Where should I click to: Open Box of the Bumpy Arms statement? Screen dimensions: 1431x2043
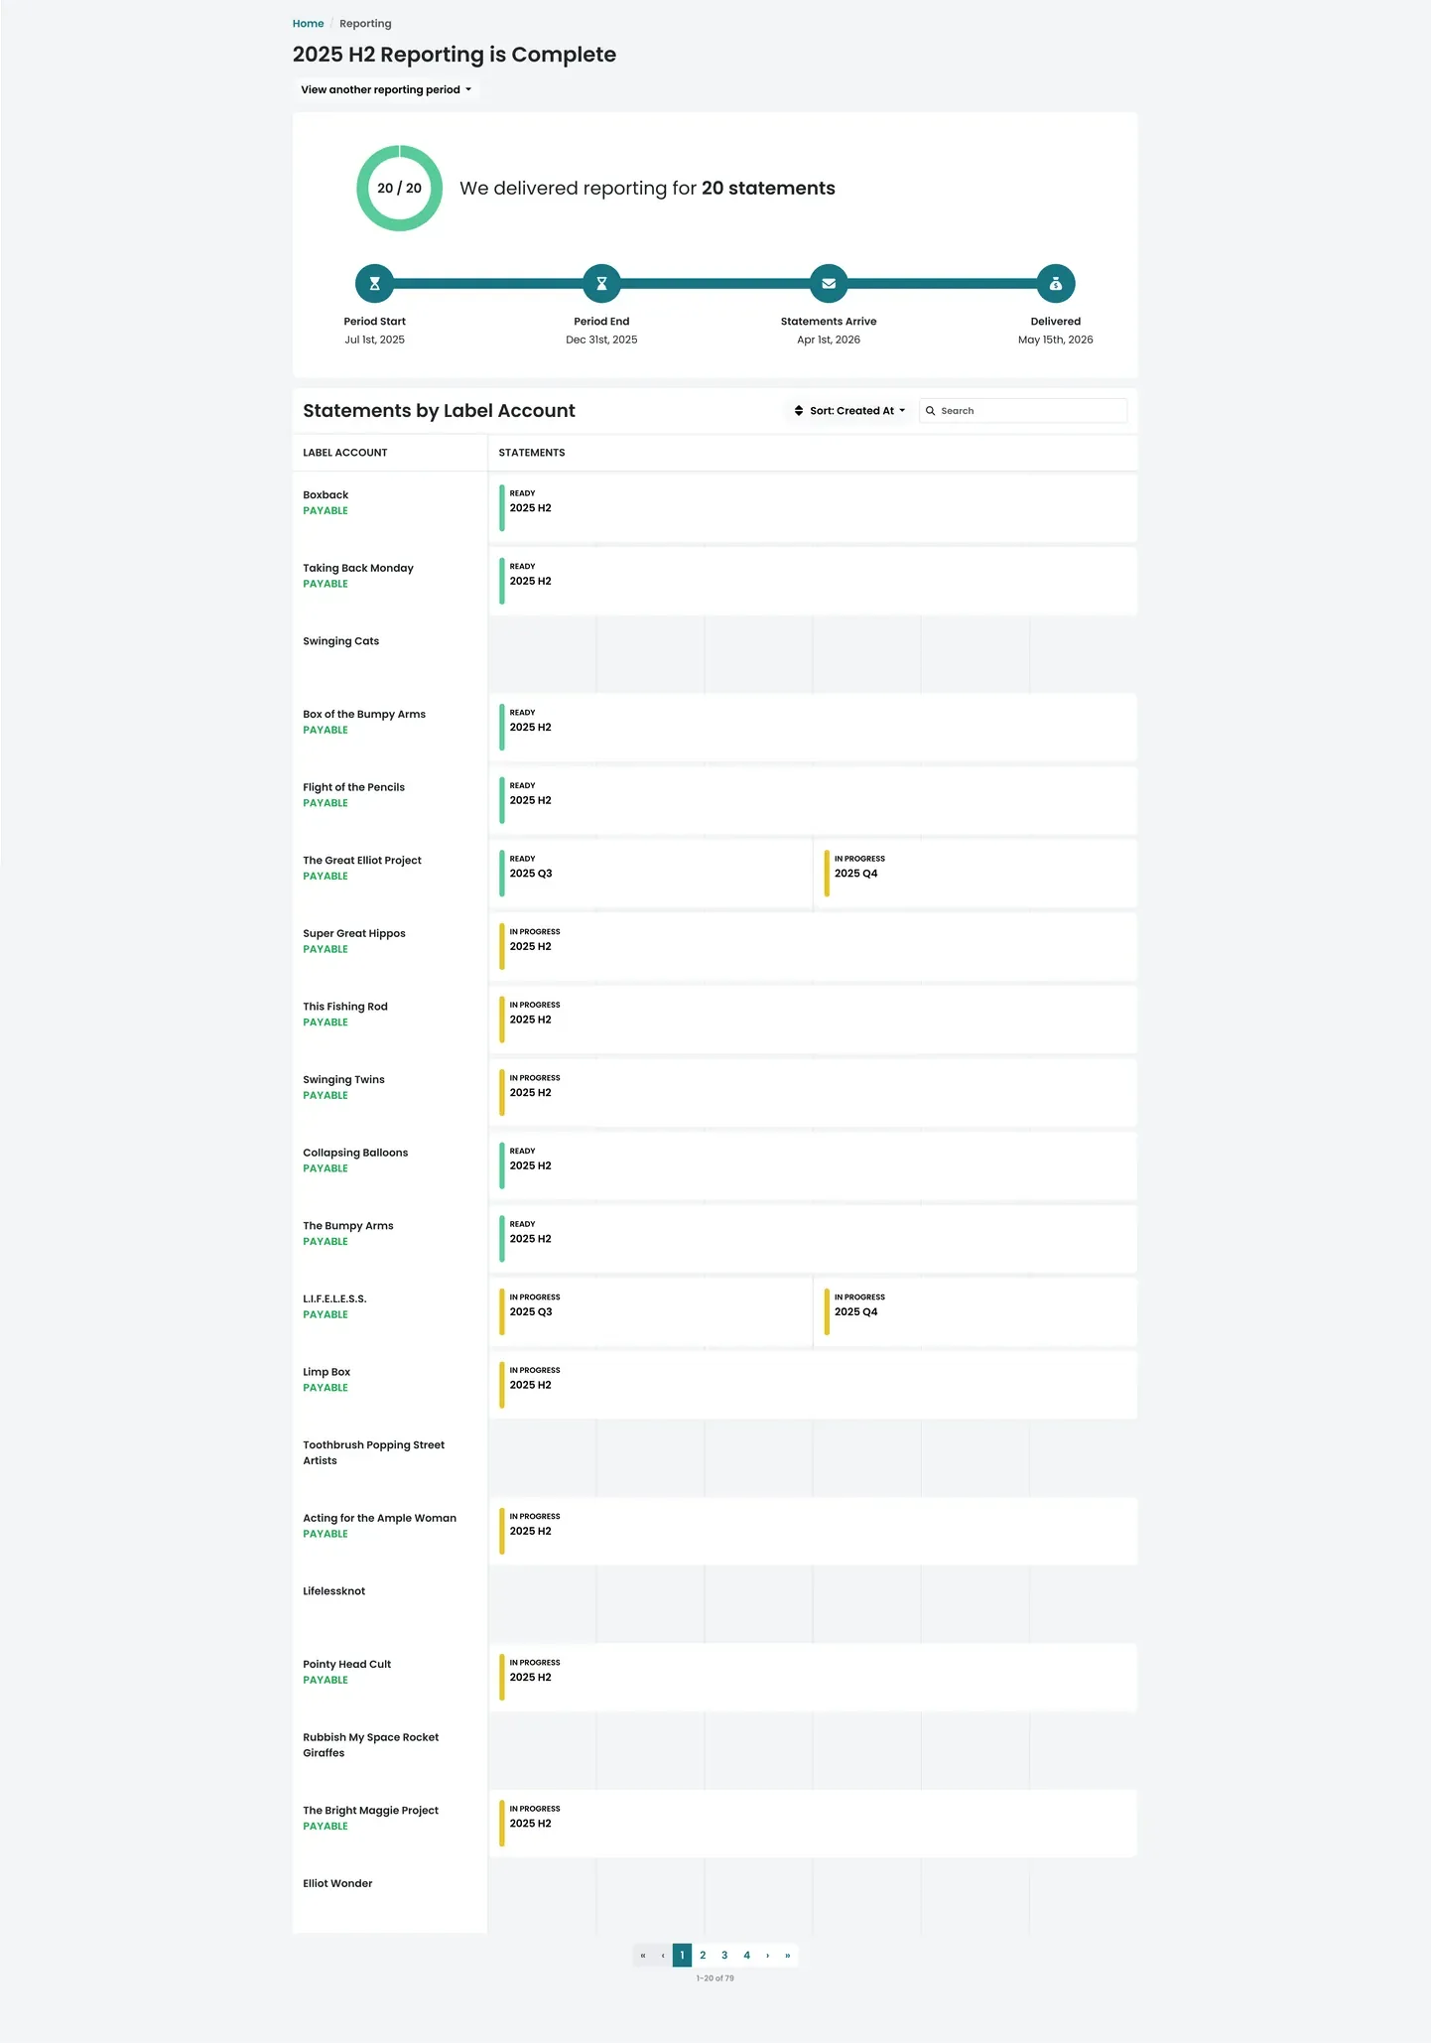(814, 728)
